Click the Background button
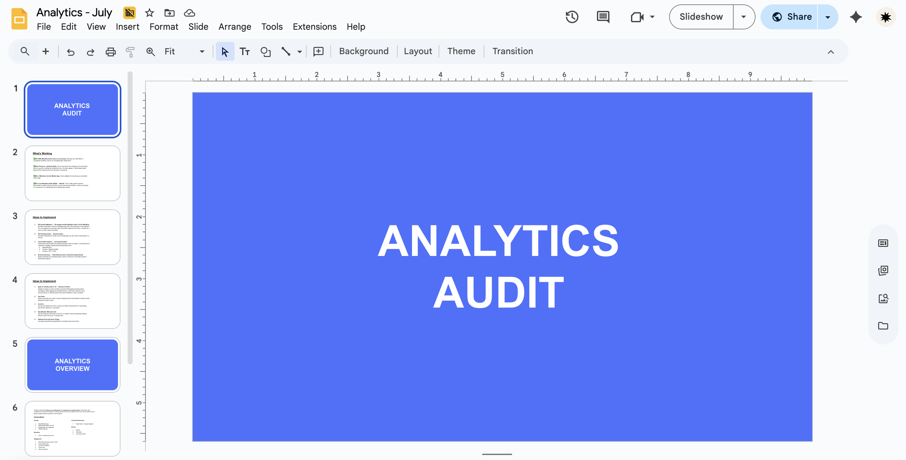Screen dimensions: 906x460 [363, 51]
